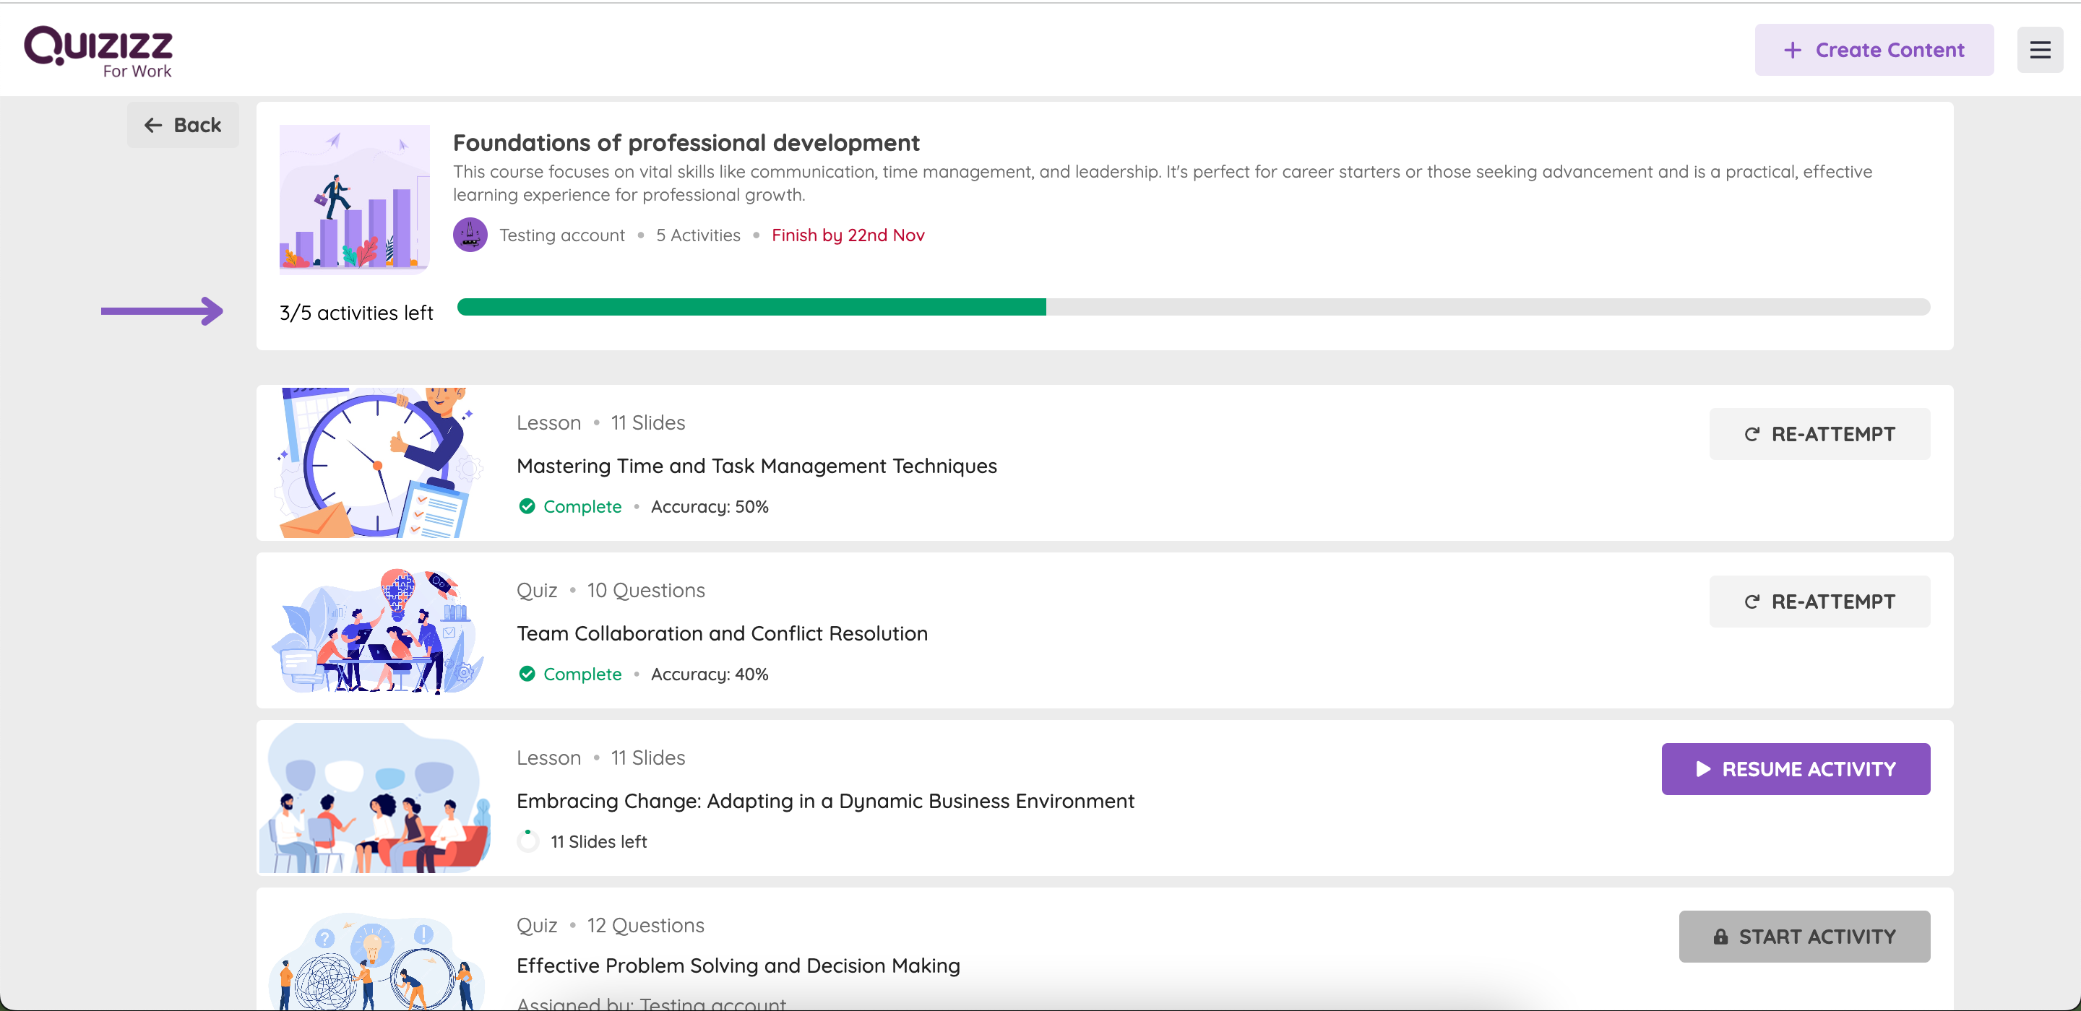Click the Team Collaboration quiz thumbnail
The height and width of the screenshot is (1011, 2081).
[376, 630]
